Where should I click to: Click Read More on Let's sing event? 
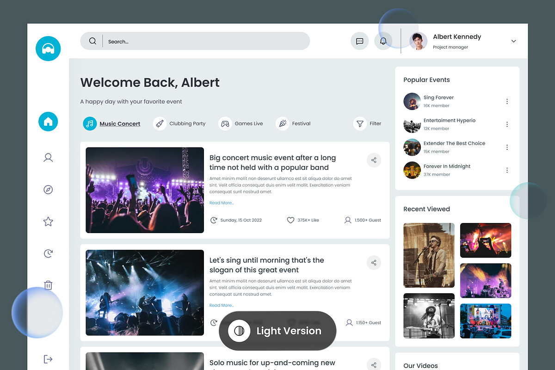222,305
